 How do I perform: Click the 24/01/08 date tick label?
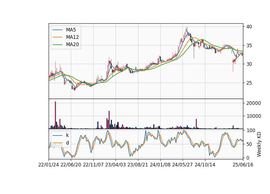(160, 165)
